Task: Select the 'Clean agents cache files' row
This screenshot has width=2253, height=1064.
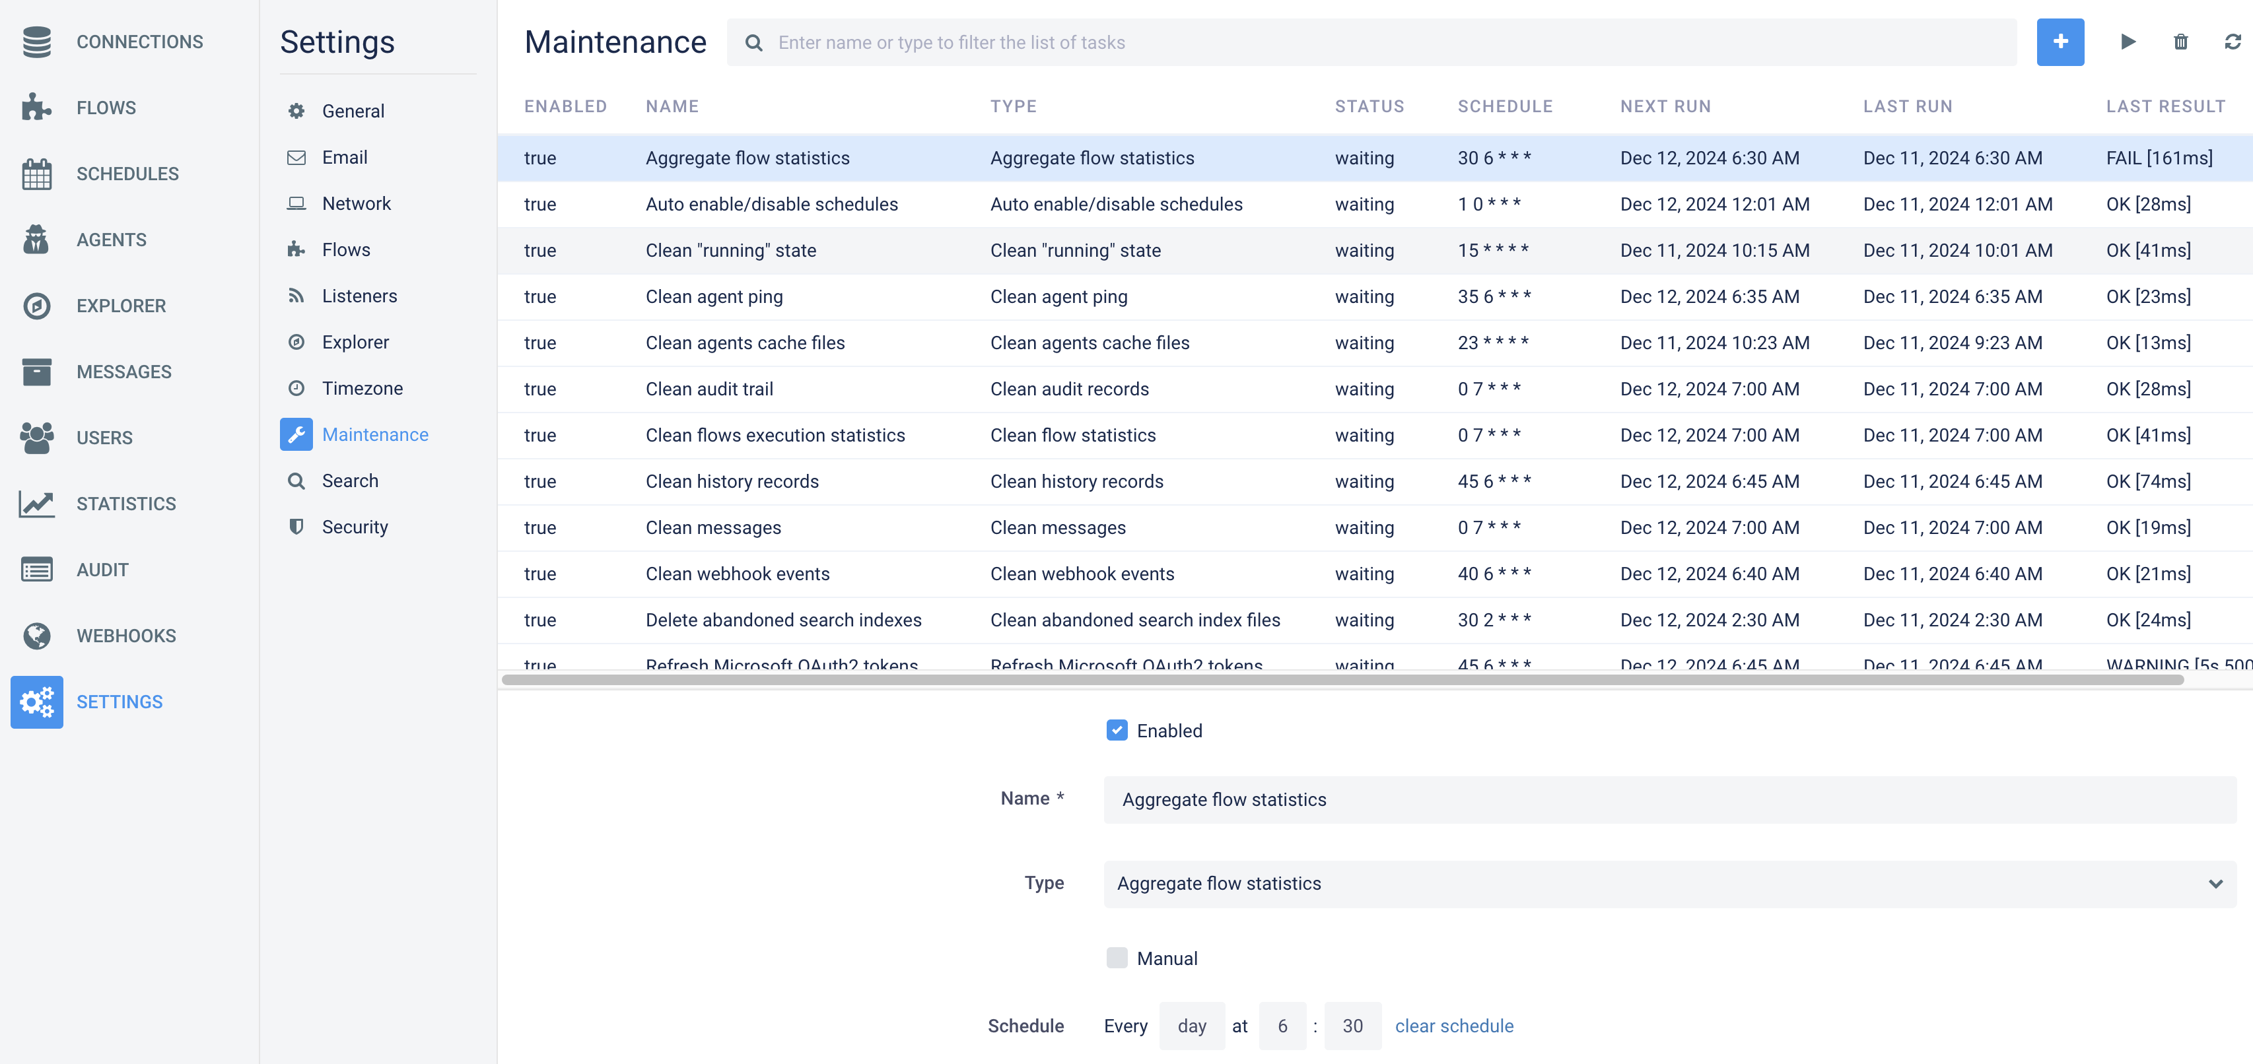Action: (1375, 344)
